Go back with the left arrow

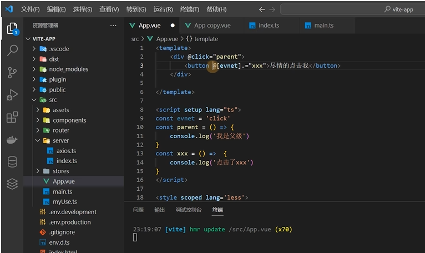[262, 9]
